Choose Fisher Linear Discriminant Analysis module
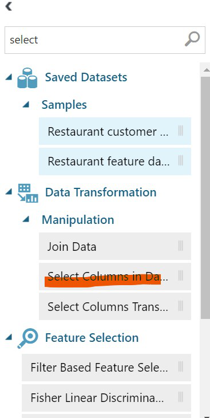Viewport: 210px width, 418px height. click(106, 398)
